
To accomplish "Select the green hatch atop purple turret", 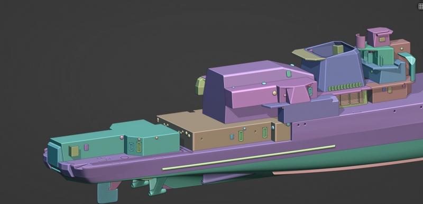I will (289, 73).
